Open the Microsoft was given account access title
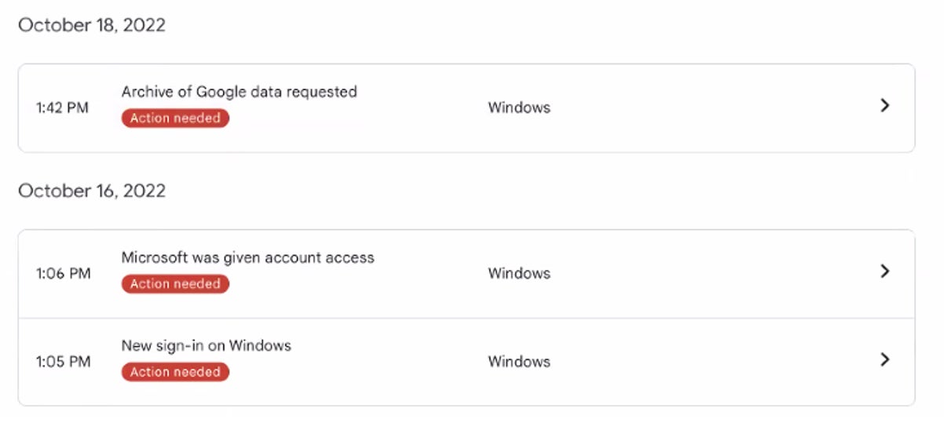 247,257
